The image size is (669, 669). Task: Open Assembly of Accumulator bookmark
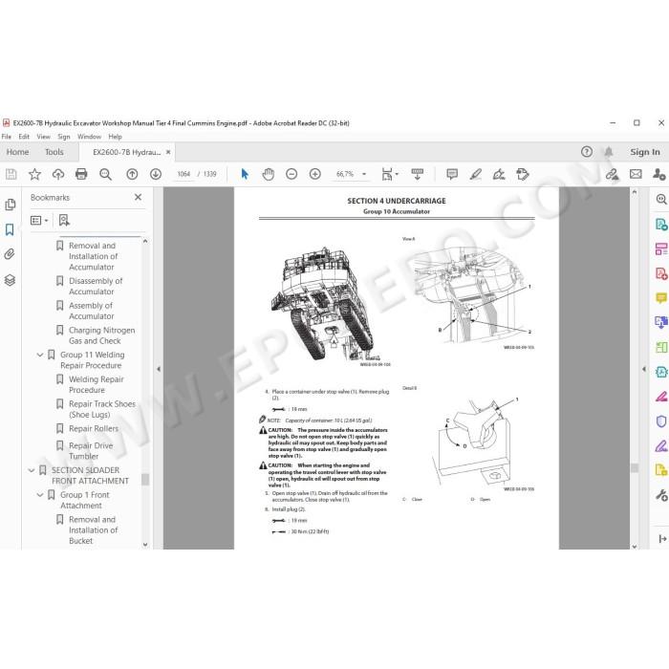click(x=92, y=311)
